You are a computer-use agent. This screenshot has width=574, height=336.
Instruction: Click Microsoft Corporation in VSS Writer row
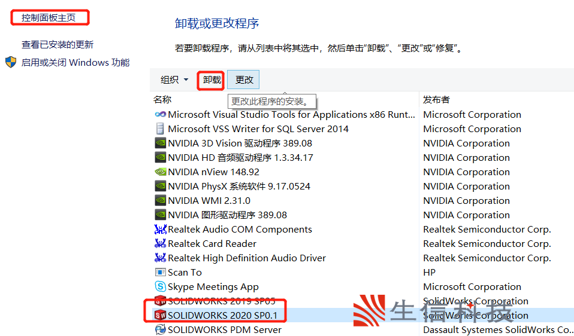click(472, 129)
